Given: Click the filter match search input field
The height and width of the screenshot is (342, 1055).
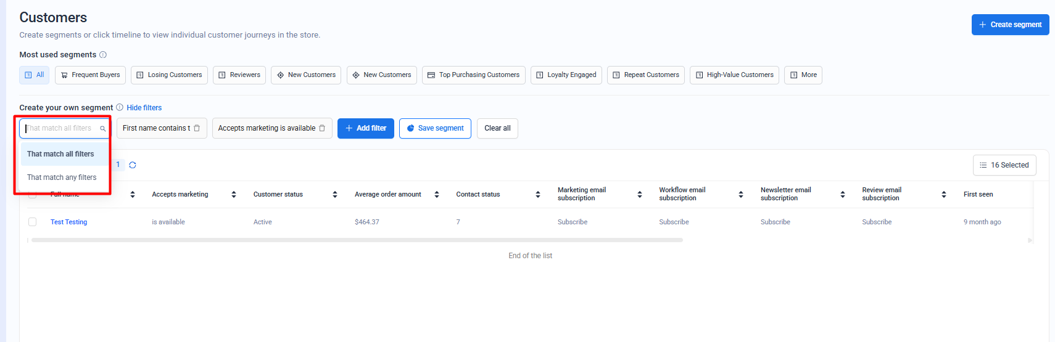Looking at the screenshot, I should pyautogui.click(x=60, y=128).
